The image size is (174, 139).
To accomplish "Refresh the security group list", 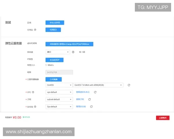I will pos(91,107).
